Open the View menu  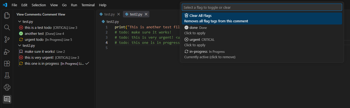point(54,5)
